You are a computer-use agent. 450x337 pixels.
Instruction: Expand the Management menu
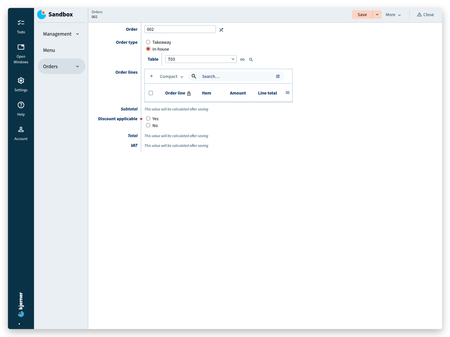(x=61, y=34)
